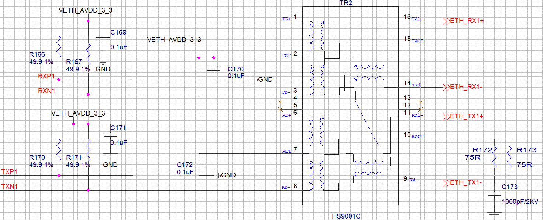
Task: Select the TXCT pin 15 label
Action: [x=417, y=41]
